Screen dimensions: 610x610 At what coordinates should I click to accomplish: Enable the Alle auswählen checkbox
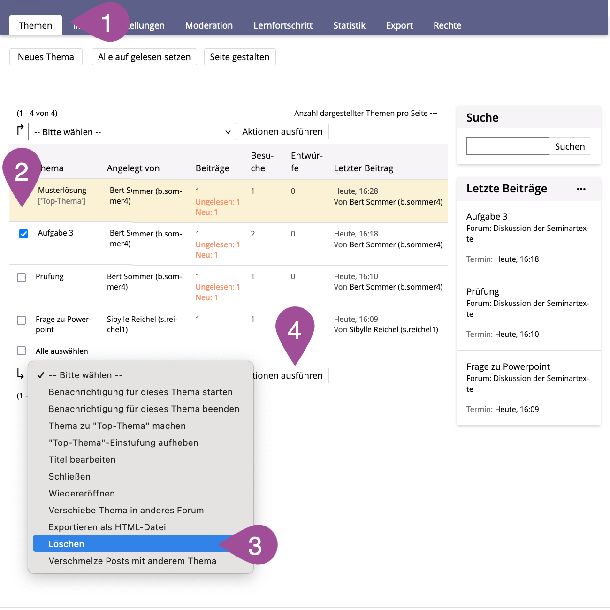pyautogui.click(x=22, y=351)
